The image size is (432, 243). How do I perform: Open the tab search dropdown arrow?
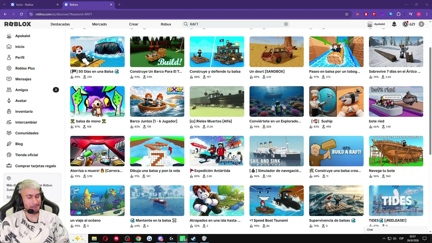click(4, 5)
